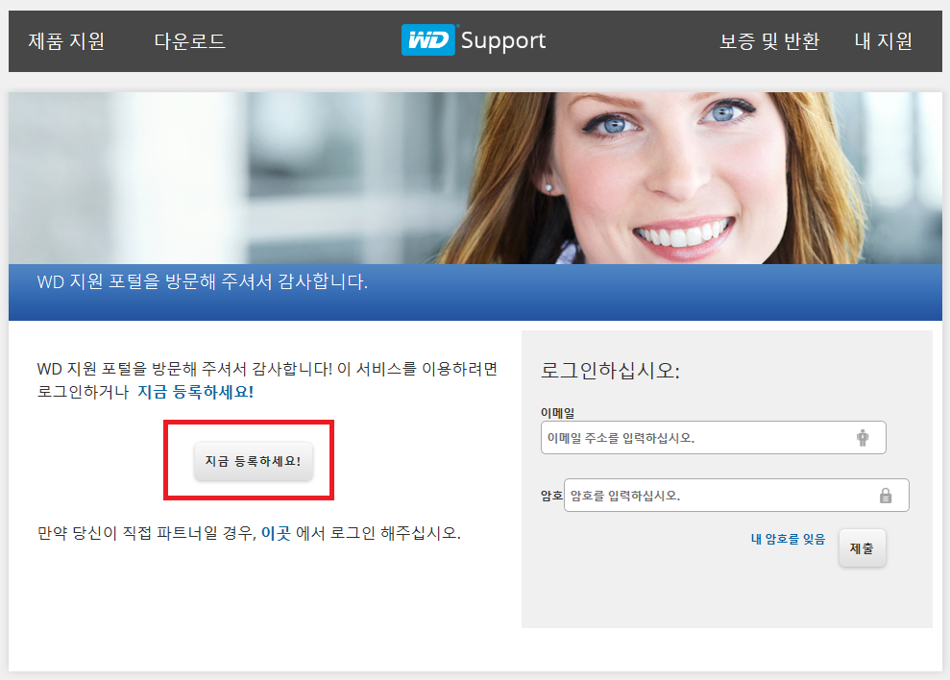Image resolution: width=950 pixels, height=680 pixels.
Task: Click the smiling woman banner image
Action: 475,179
